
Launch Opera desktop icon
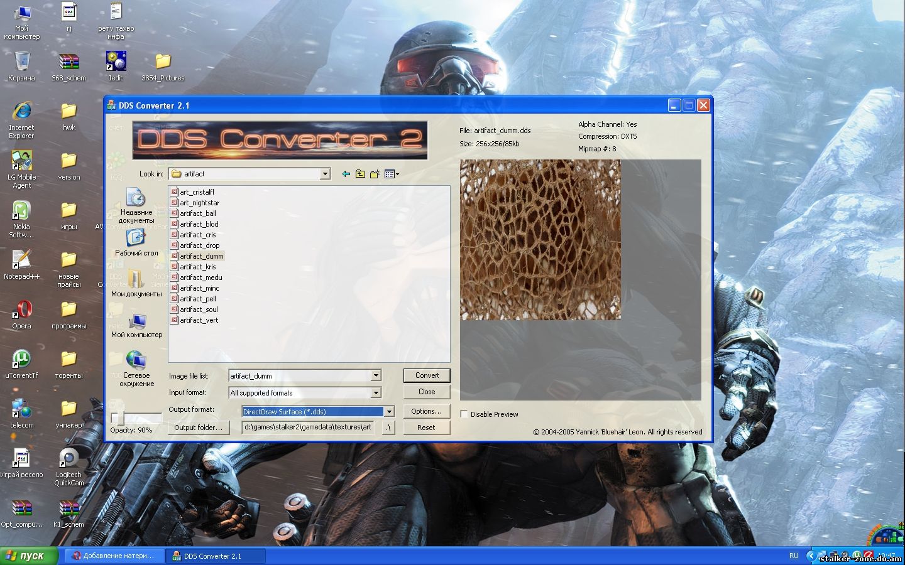coord(22,314)
